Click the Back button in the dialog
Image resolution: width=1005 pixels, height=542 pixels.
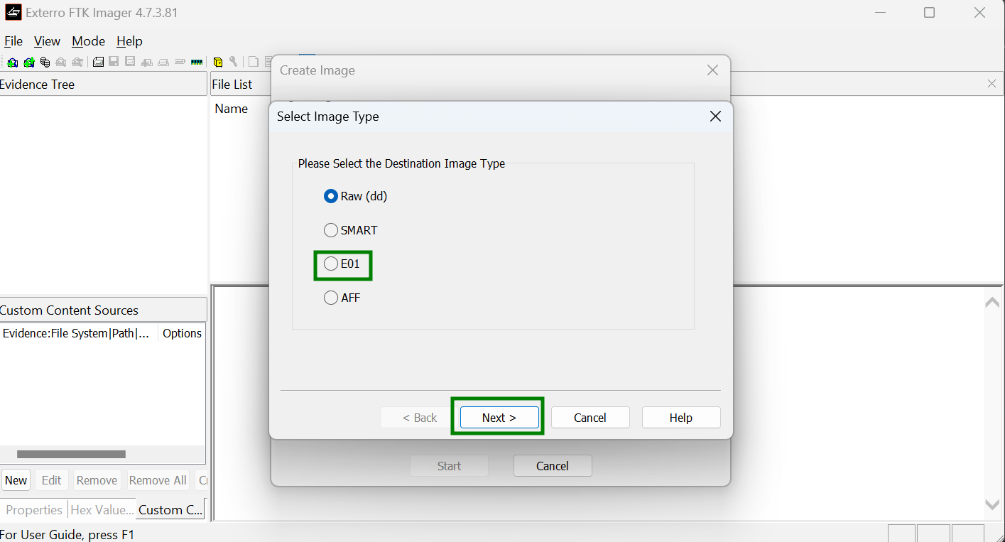point(420,418)
